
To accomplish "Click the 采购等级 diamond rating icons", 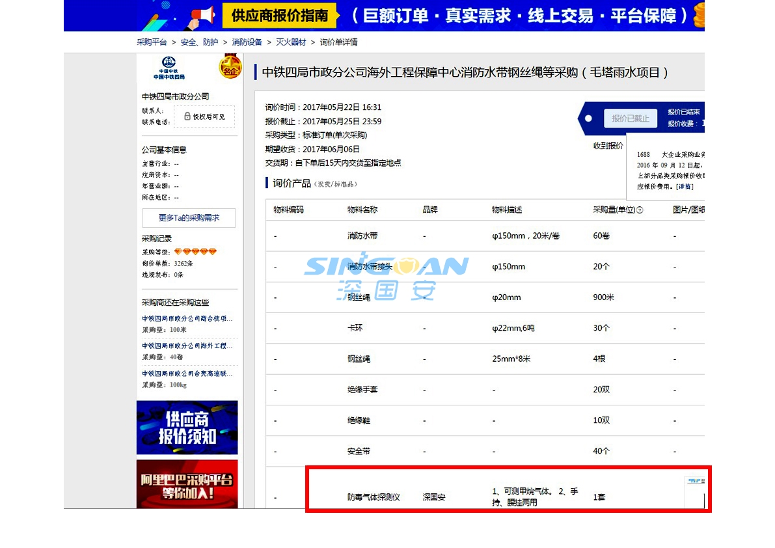I will coord(195,252).
